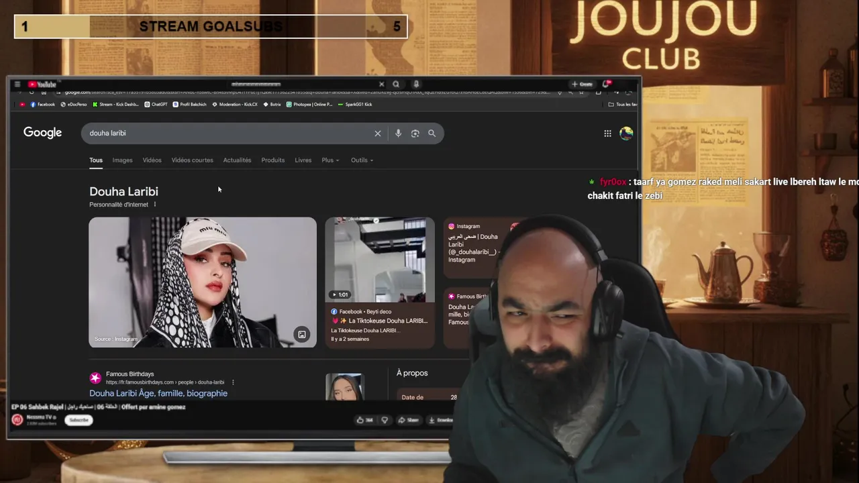The height and width of the screenshot is (483, 859).
Task: Click the YouTube logo
Action: click(42, 85)
